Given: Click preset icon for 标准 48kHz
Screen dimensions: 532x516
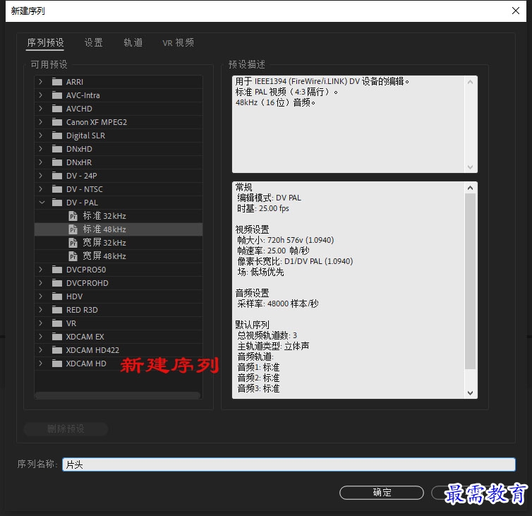Looking at the screenshot, I should click(x=73, y=229).
